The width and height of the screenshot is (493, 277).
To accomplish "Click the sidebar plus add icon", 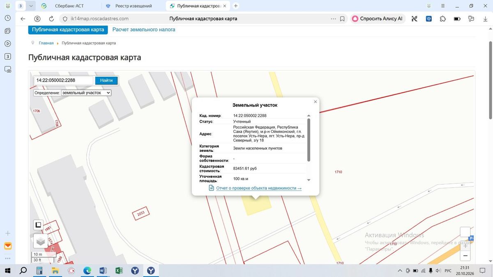I will 8,233.
